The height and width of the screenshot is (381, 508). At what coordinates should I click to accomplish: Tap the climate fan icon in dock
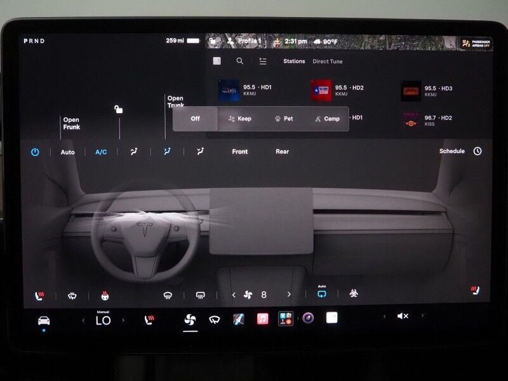[x=190, y=320]
